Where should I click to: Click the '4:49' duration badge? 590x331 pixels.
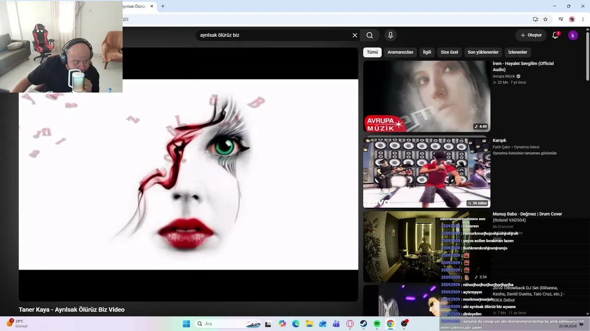pyautogui.click(x=480, y=126)
